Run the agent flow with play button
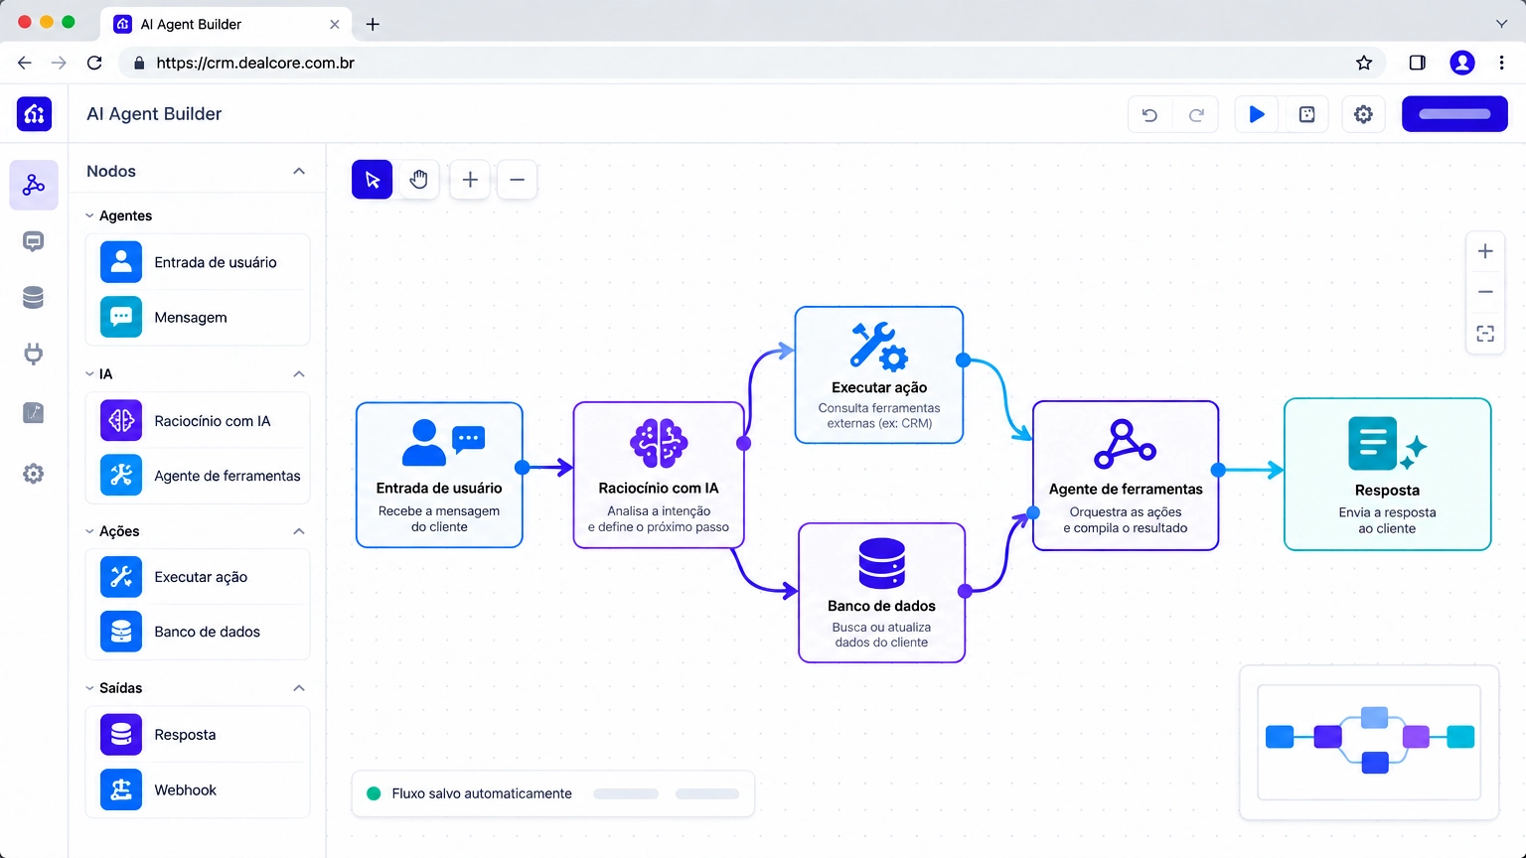1526x858 pixels. pos(1257,114)
